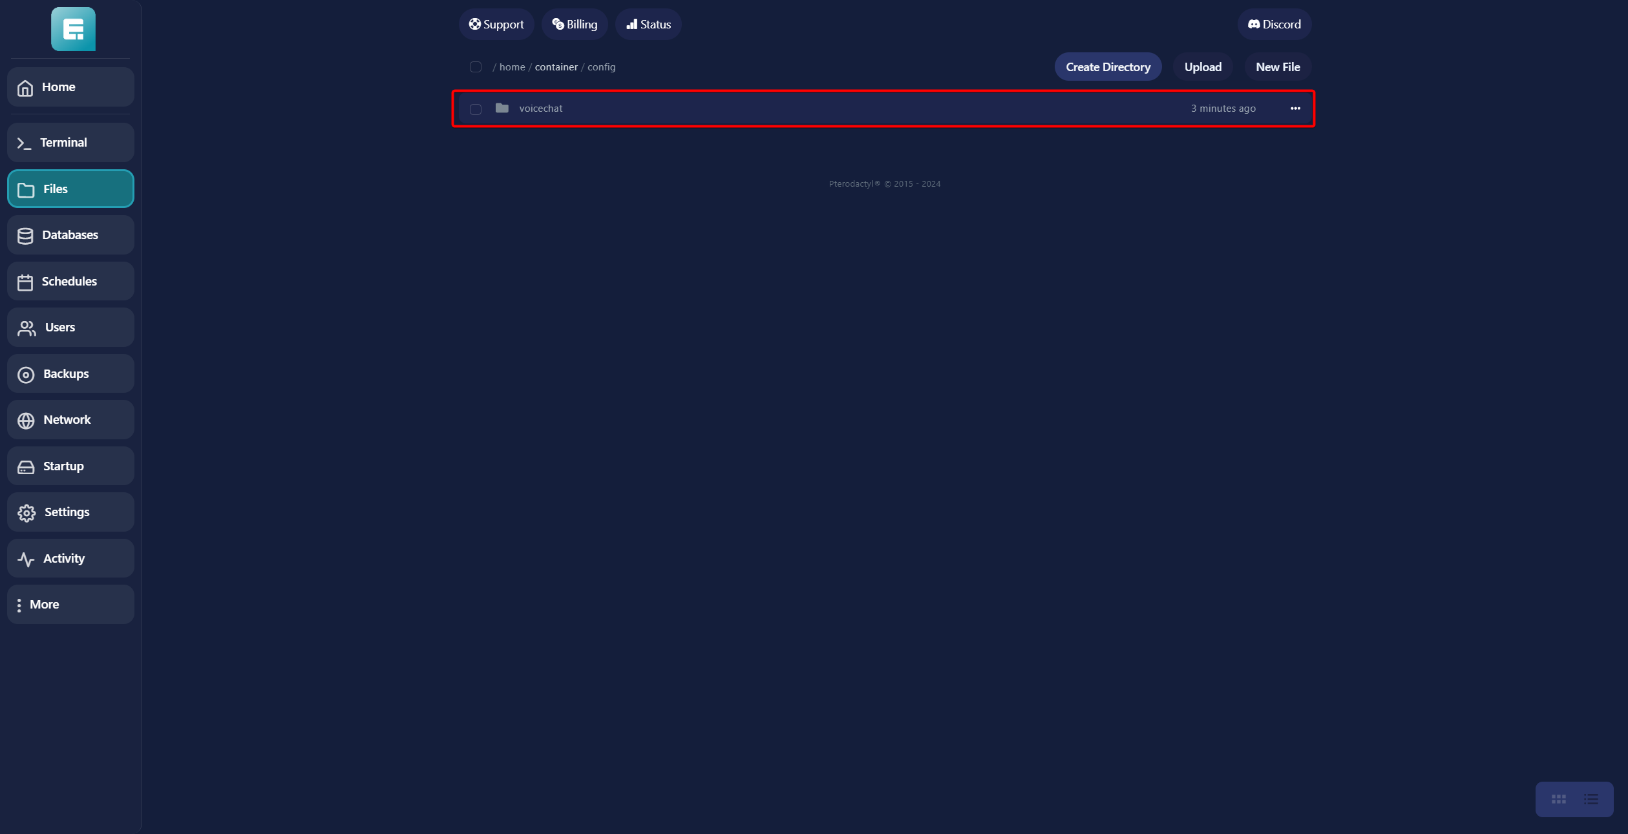Open the Activity log
Viewport: 1628px width, 834px height.
coord(70,559)
